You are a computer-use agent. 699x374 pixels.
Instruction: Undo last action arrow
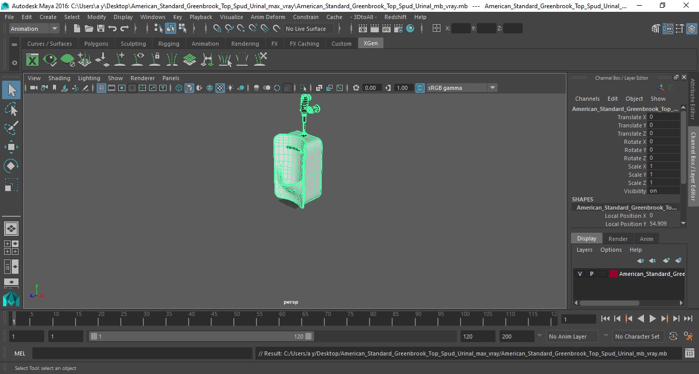[113, 29]
